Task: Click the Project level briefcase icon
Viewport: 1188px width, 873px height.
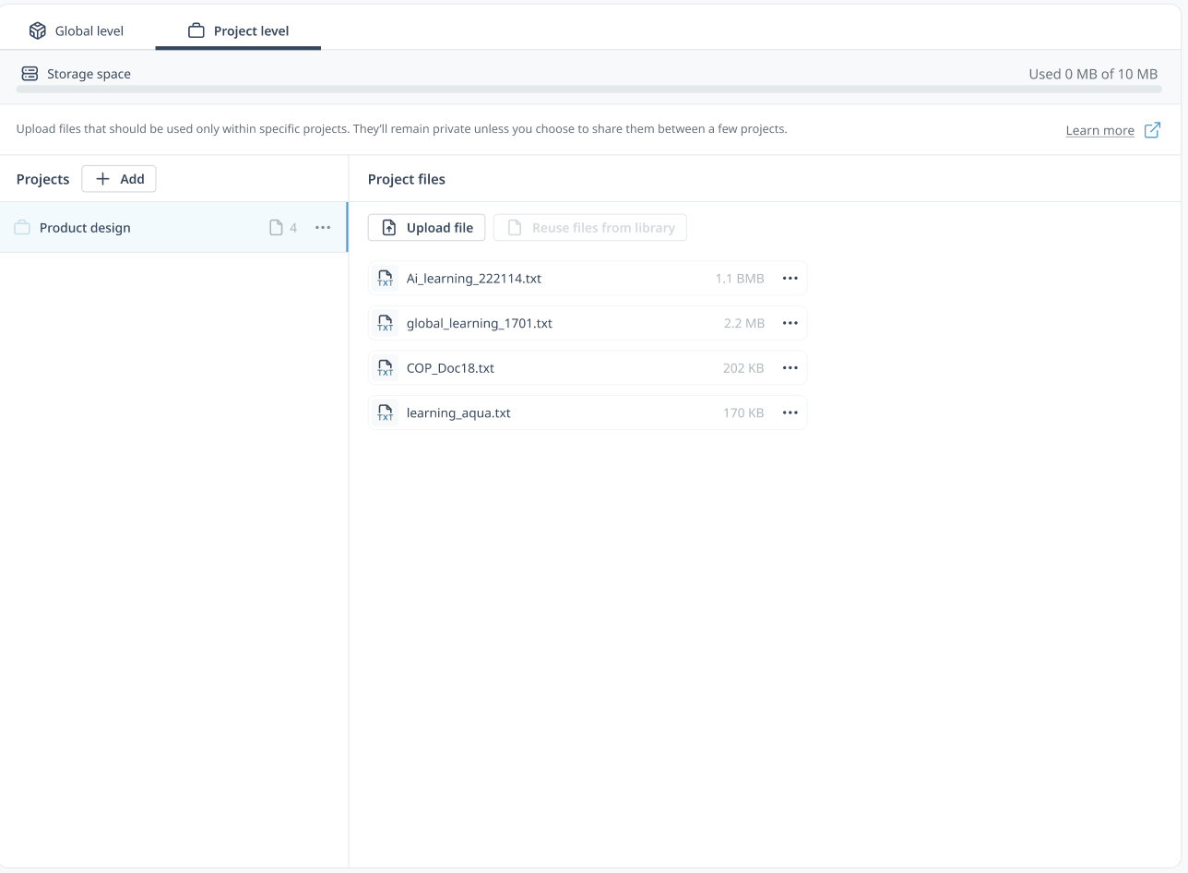Action: point(196,30)
